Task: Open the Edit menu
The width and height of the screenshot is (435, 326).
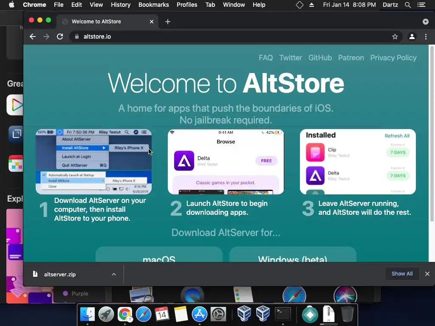Action: click(x=76, y=5)
